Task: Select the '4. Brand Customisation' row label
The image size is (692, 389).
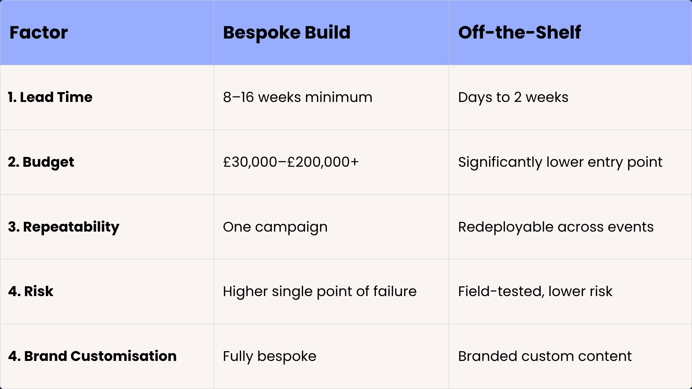Action: (x=92, y=356)
